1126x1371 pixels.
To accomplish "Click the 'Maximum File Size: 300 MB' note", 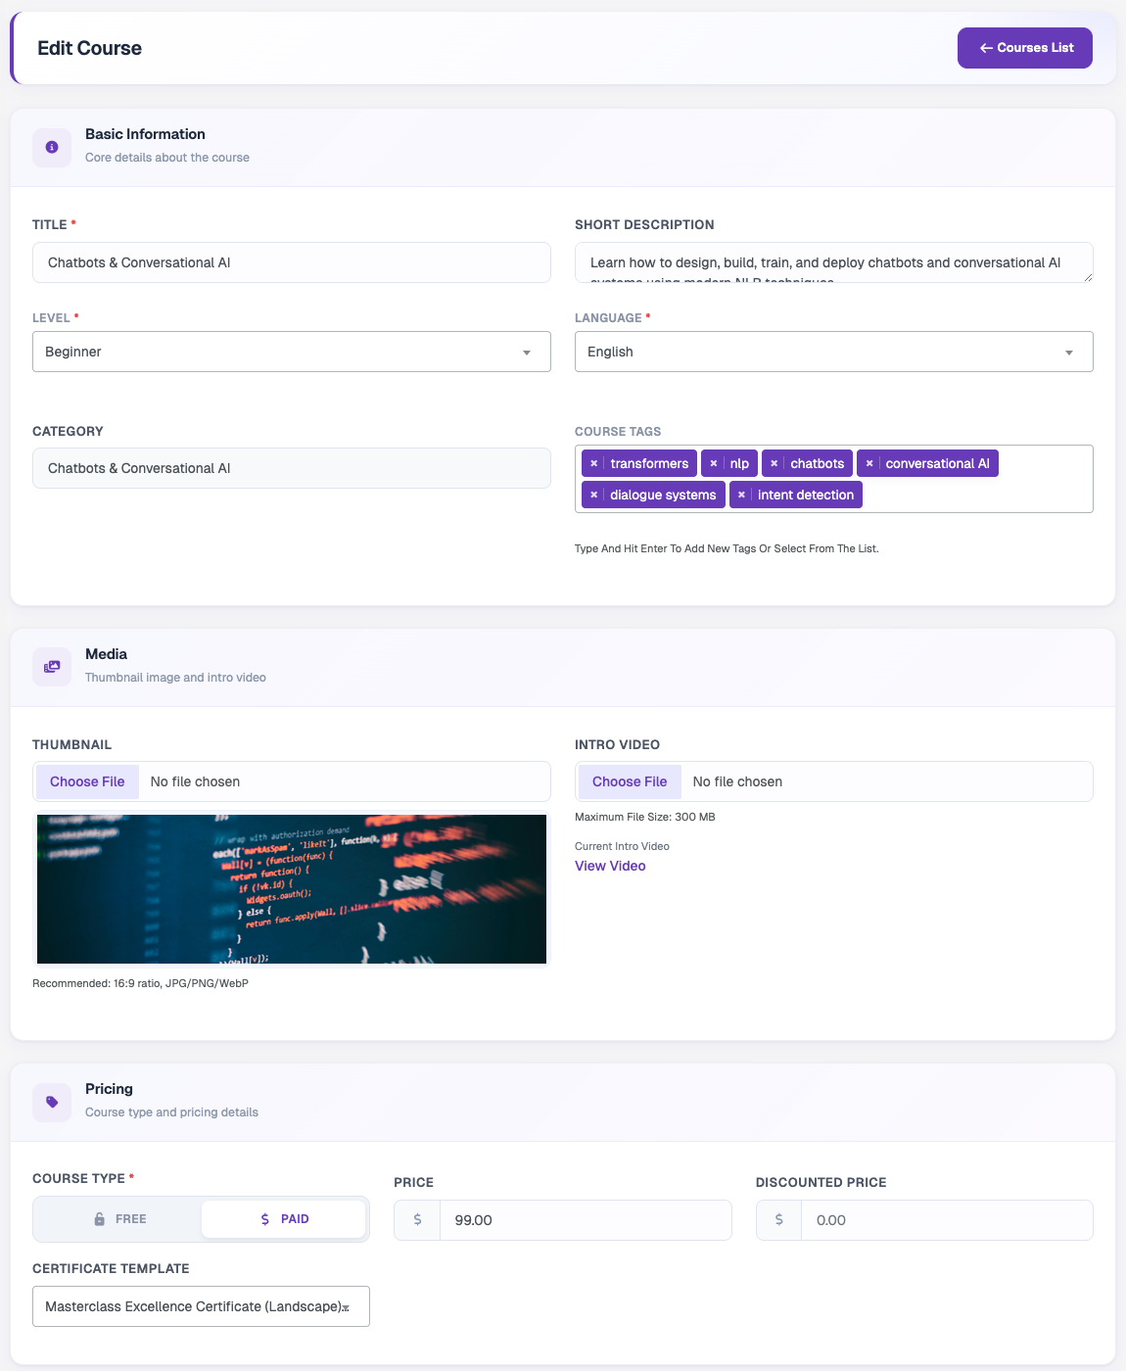I will (645, 817).
